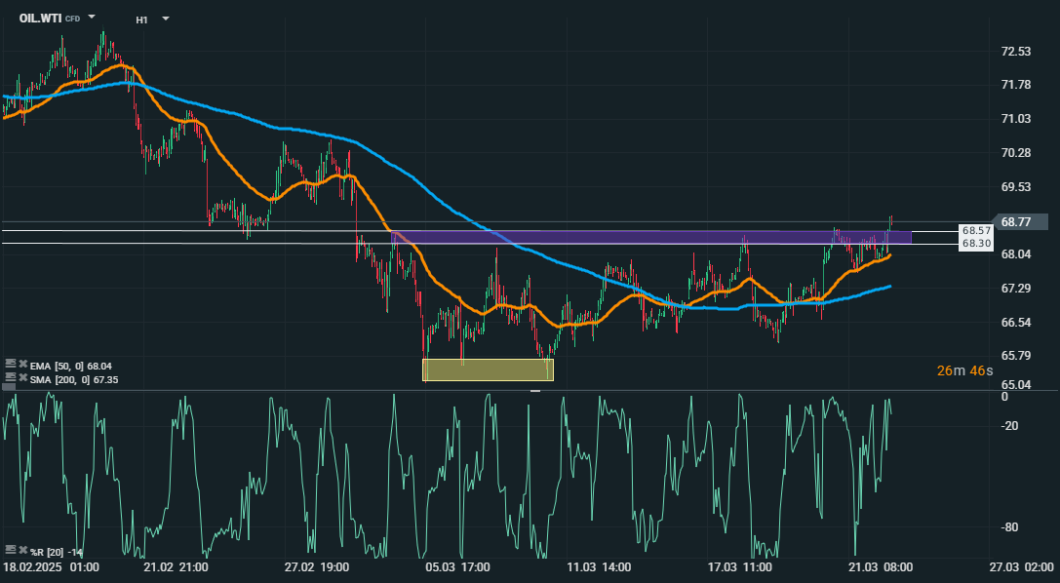Screen dimensions: 1060x583
Task: Click the 21.03 08:00 time axis label
Action: tap(879, 566)
